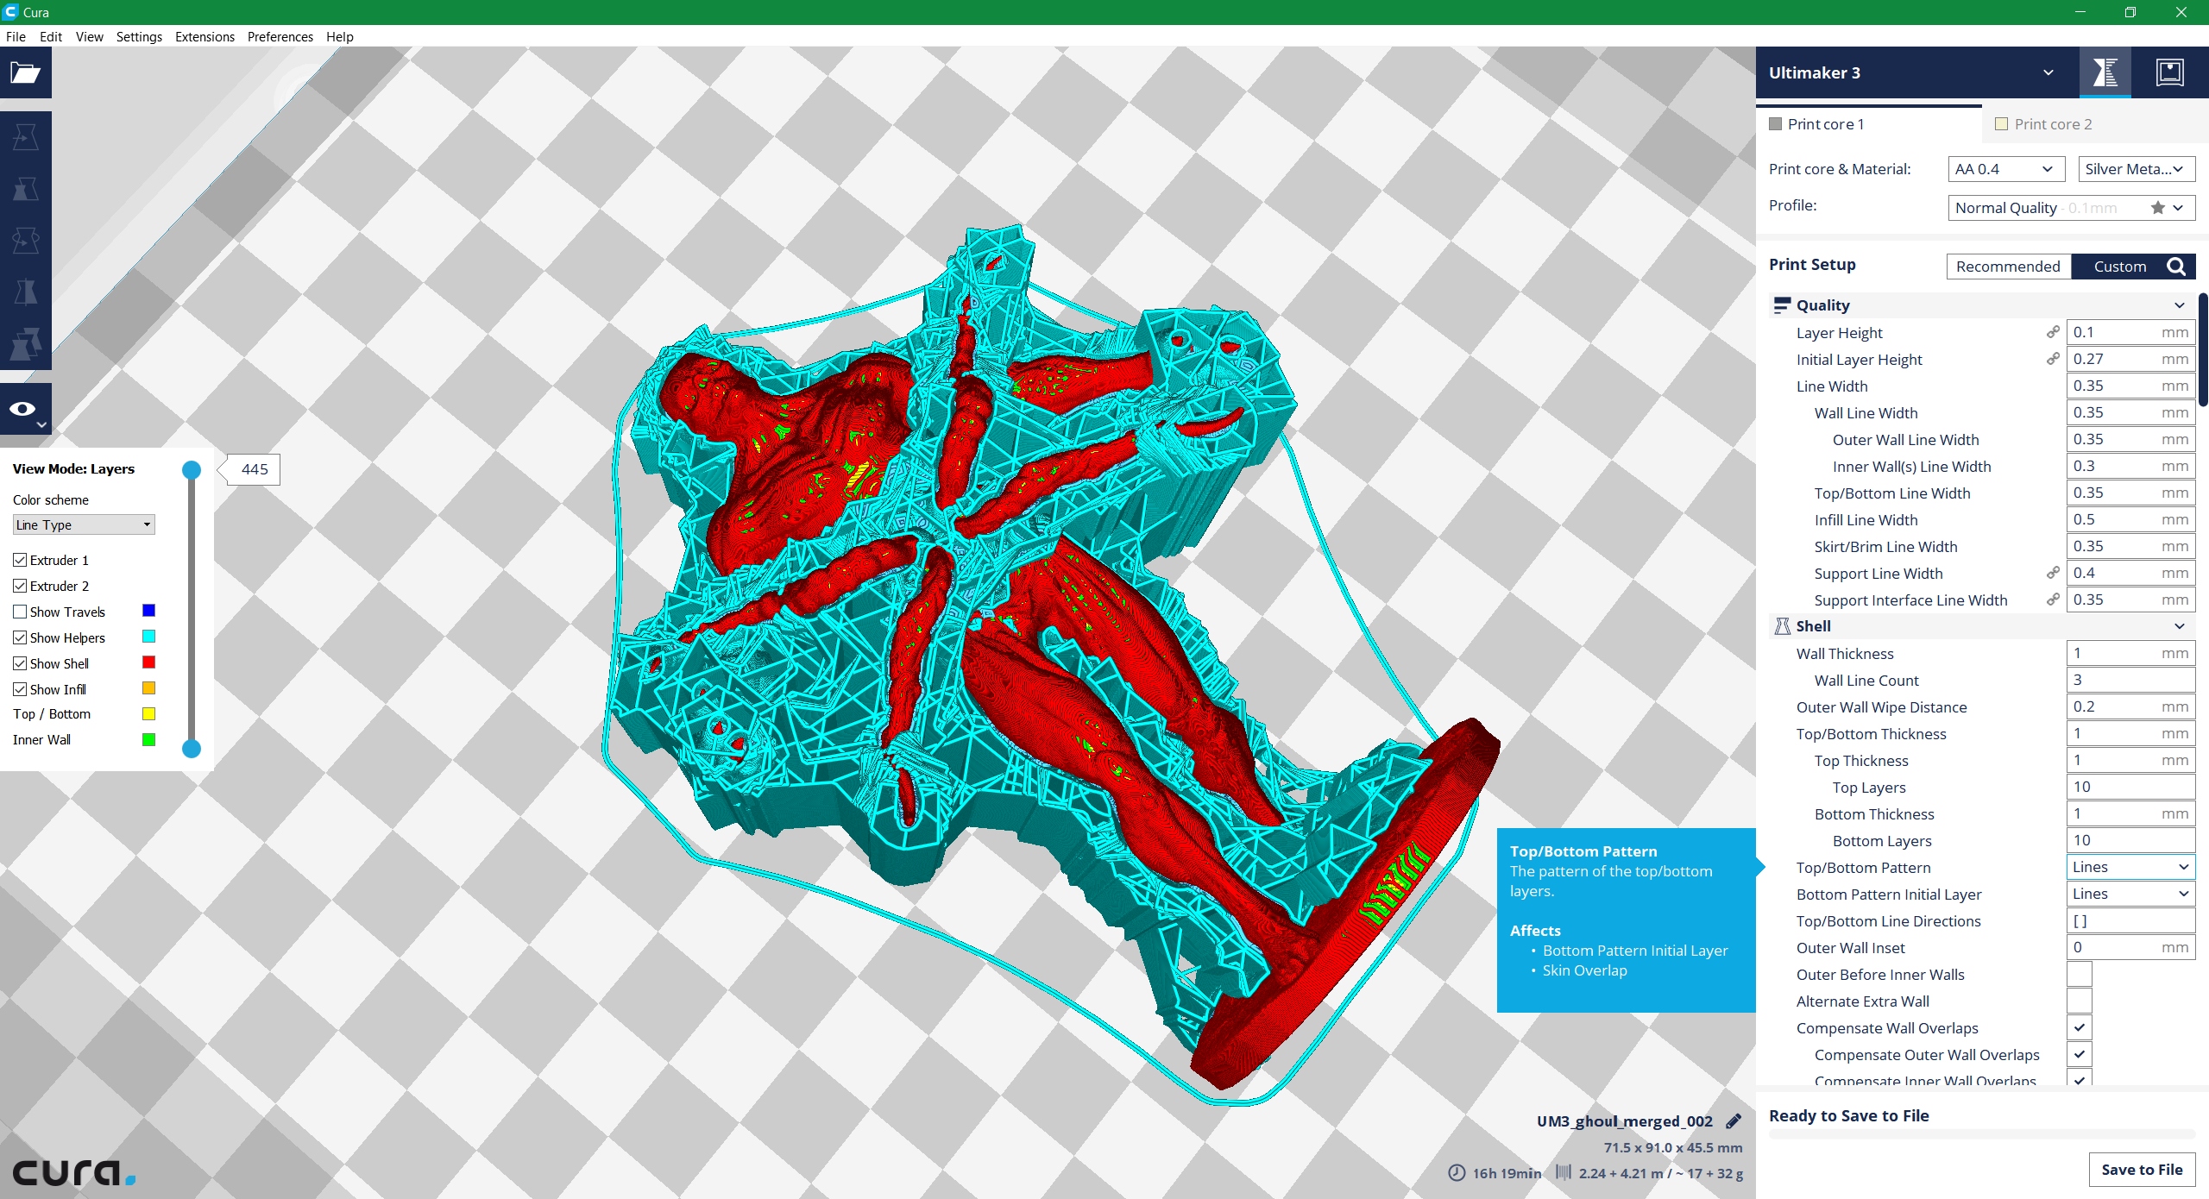The image size is (2209, 1199).
Task: Toggle Extruder 1 checkbox
Action: [20, 560]
